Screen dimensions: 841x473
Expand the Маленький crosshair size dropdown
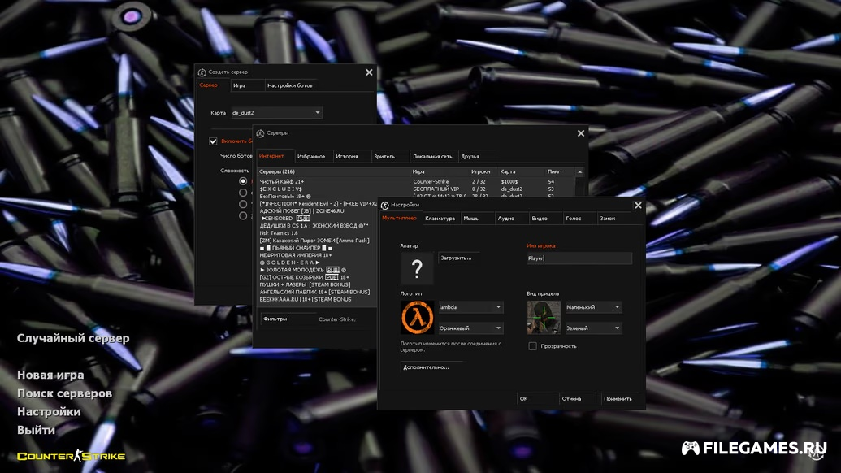(593, 306)
